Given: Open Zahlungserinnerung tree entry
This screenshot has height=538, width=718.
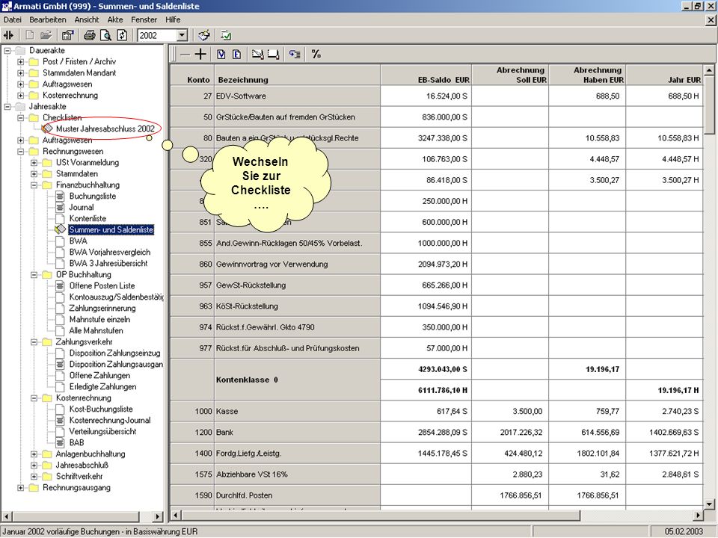Looking at the screenshot, I should click(x=102, y=309).
